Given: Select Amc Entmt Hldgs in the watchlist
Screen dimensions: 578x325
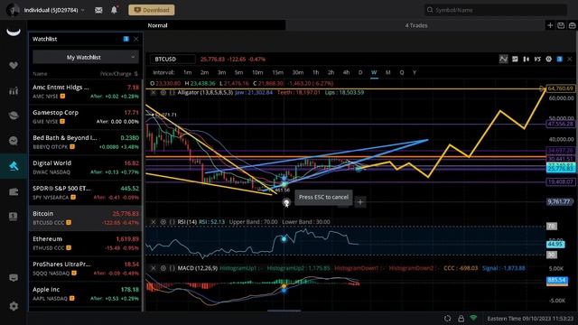Looking at the screenshot, I should pyautogui.click(x=86, y=92).
